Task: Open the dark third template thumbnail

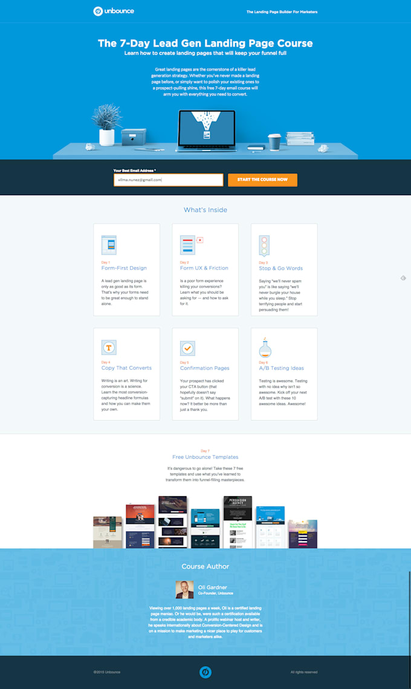Action: [173, 522]
